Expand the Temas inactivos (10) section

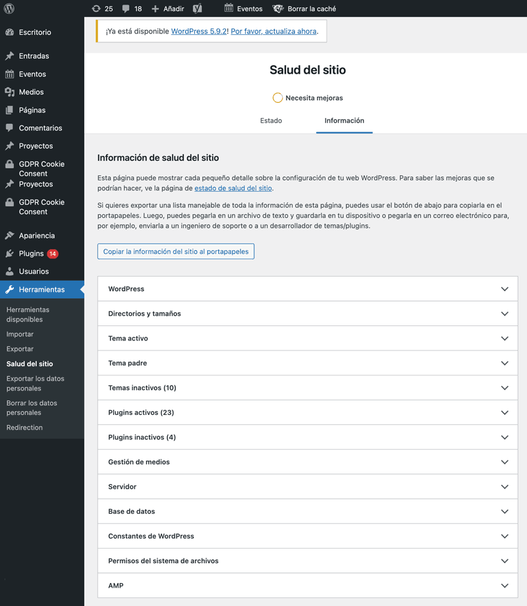[x=308, y=387]
